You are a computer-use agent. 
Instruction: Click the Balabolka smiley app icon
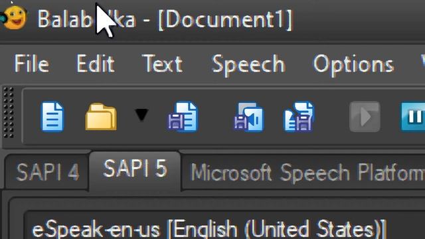(x=13, y=18)
